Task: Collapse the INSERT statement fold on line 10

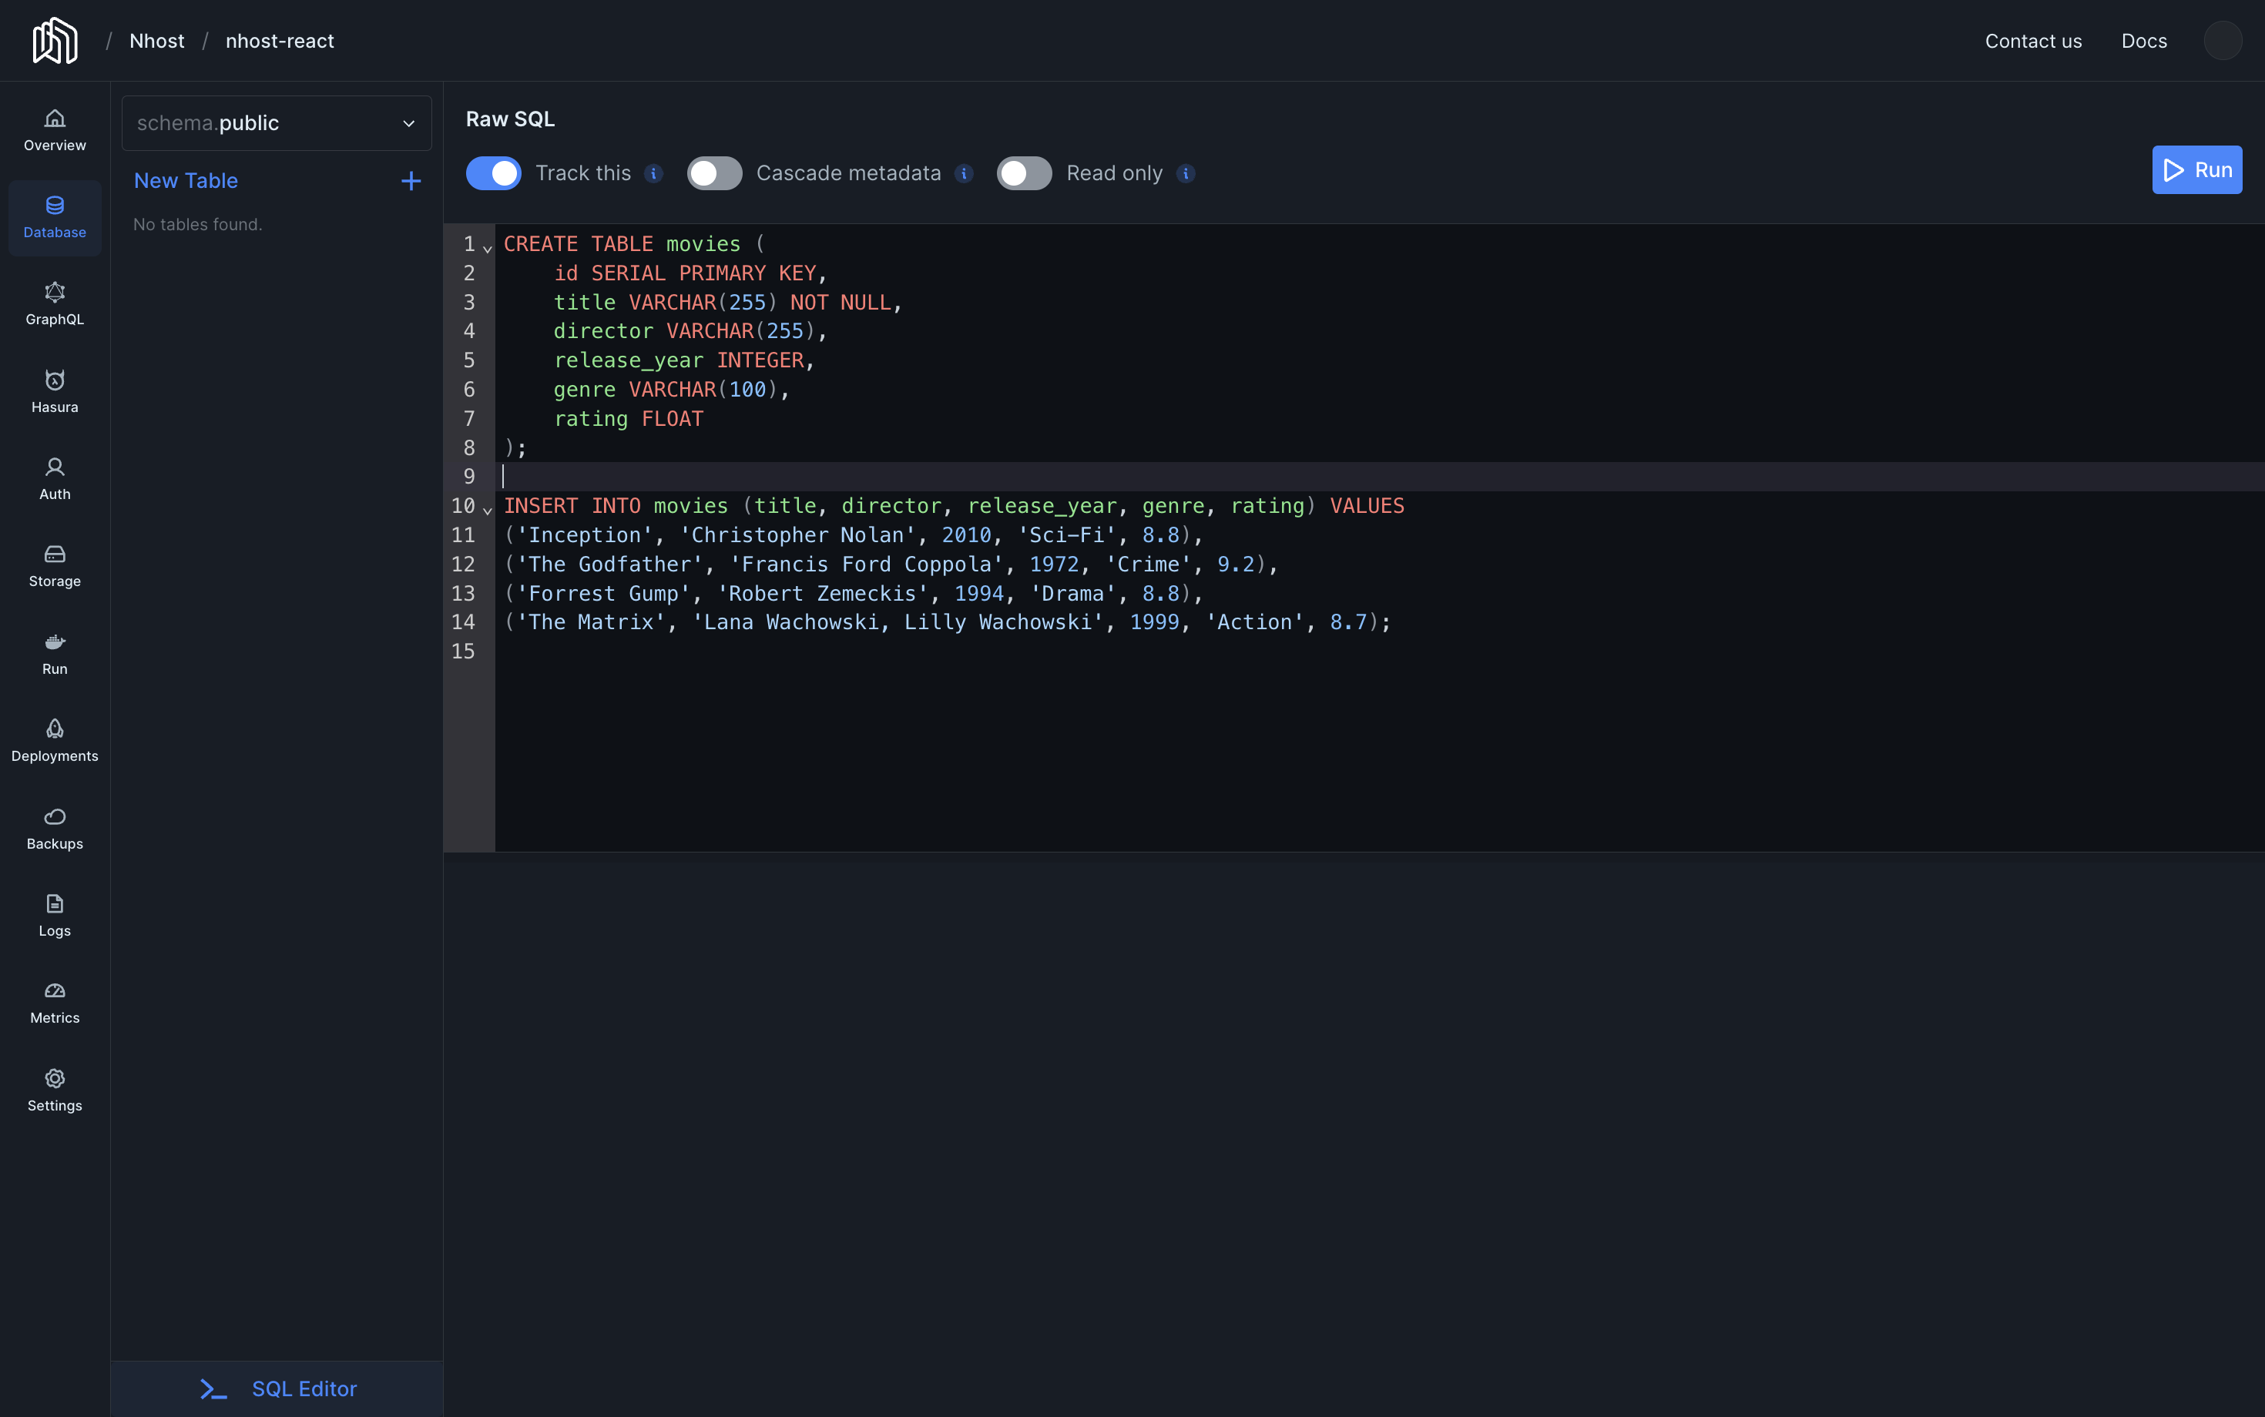Action: point(485,510)
